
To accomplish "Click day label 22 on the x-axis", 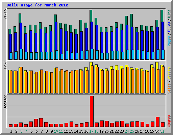I will point(117,131).
